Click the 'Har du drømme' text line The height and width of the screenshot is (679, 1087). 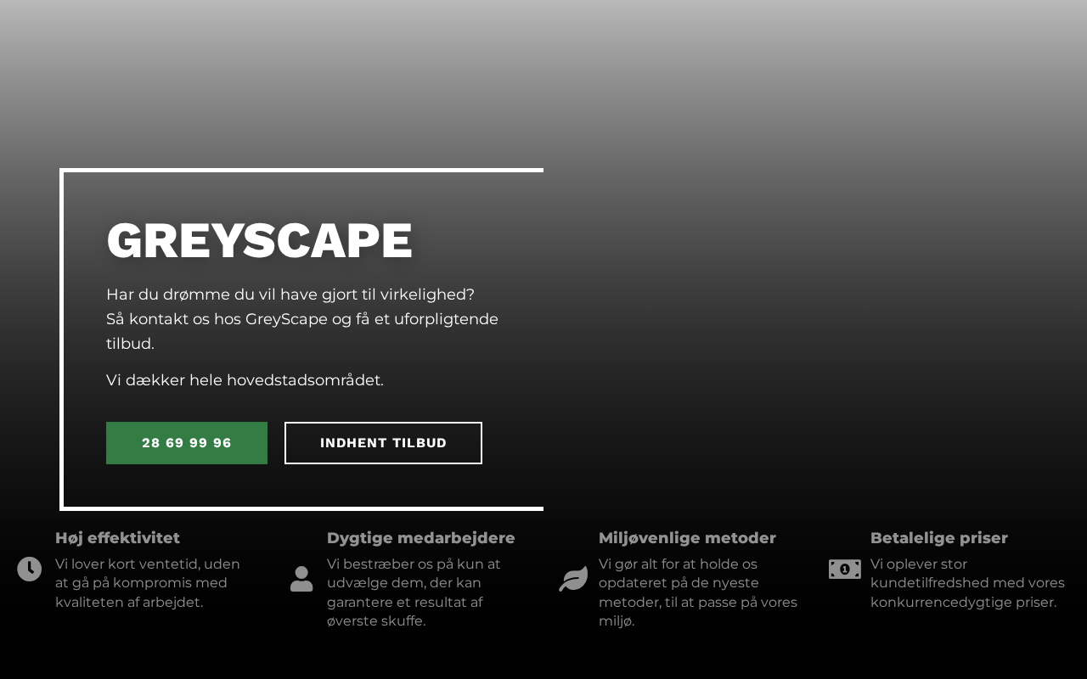coord(290,295)
